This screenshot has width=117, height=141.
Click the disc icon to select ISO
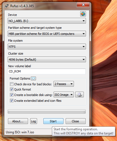point(79,95)
